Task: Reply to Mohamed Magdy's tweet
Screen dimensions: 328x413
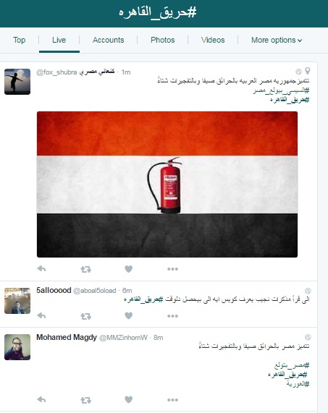Action: point(41,399)
